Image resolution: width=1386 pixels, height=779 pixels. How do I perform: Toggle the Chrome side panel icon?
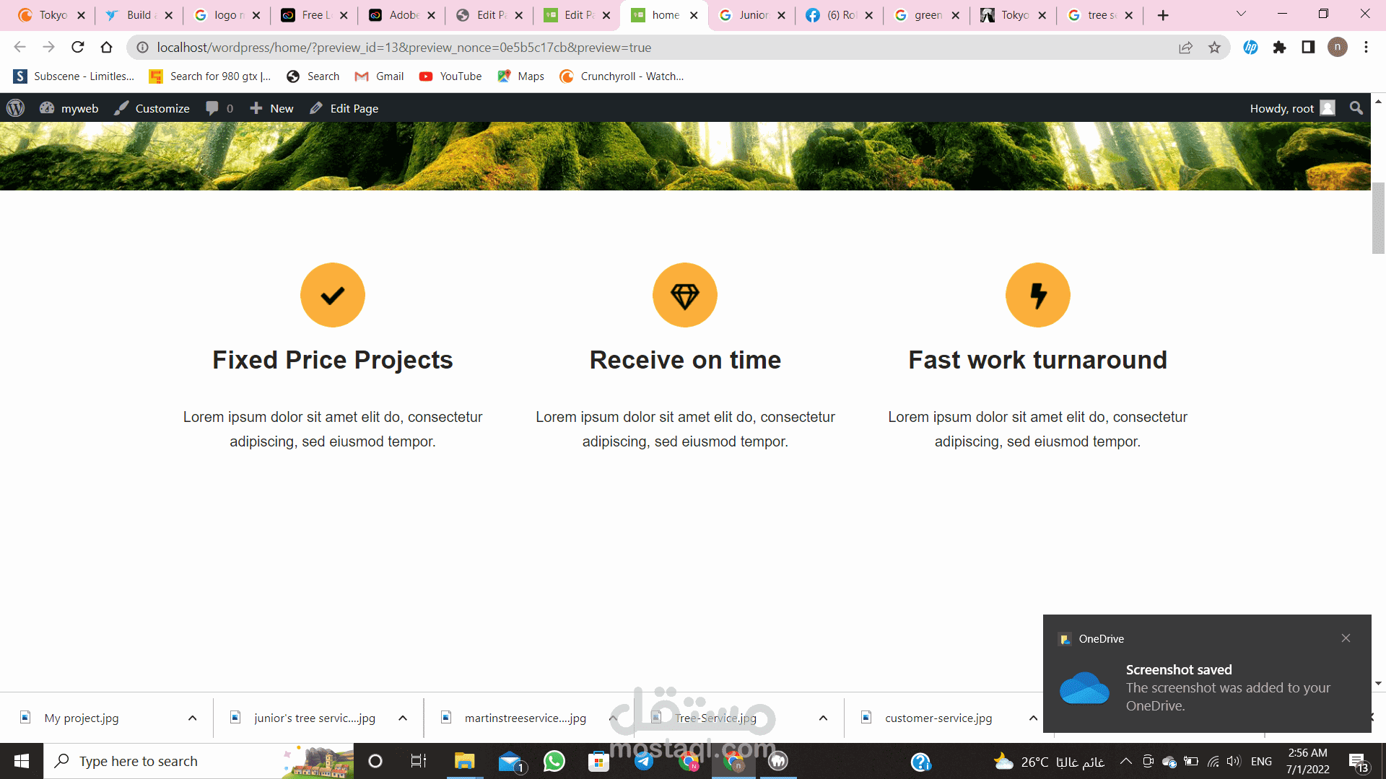click(x=1308, y=48)
